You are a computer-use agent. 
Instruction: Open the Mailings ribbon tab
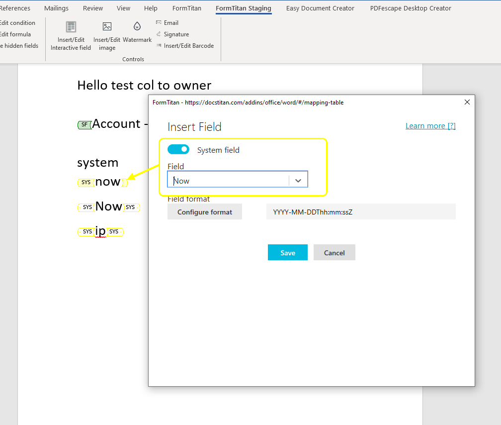click(x=56, y=8)
